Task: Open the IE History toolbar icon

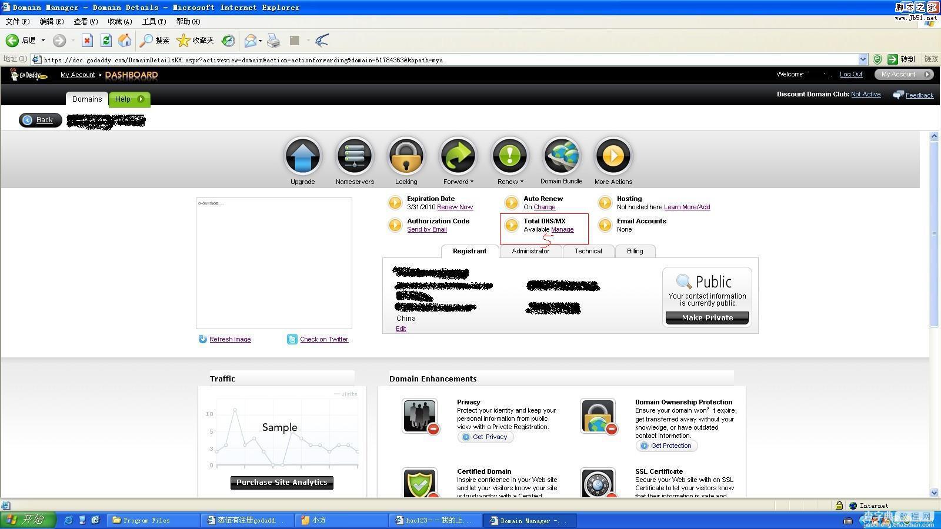Action: 228,41
